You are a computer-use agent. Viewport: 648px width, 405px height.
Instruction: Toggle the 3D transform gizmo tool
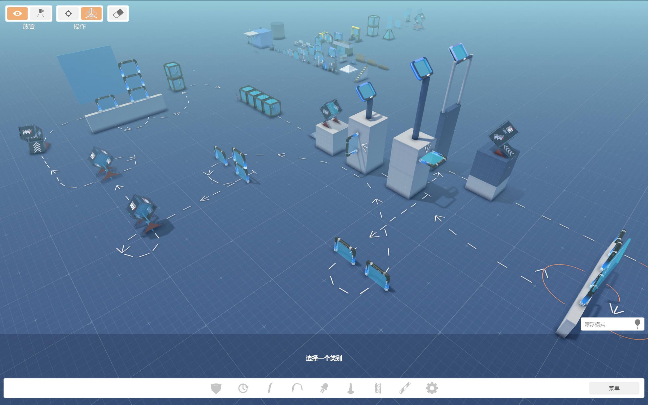coord(91,13)
